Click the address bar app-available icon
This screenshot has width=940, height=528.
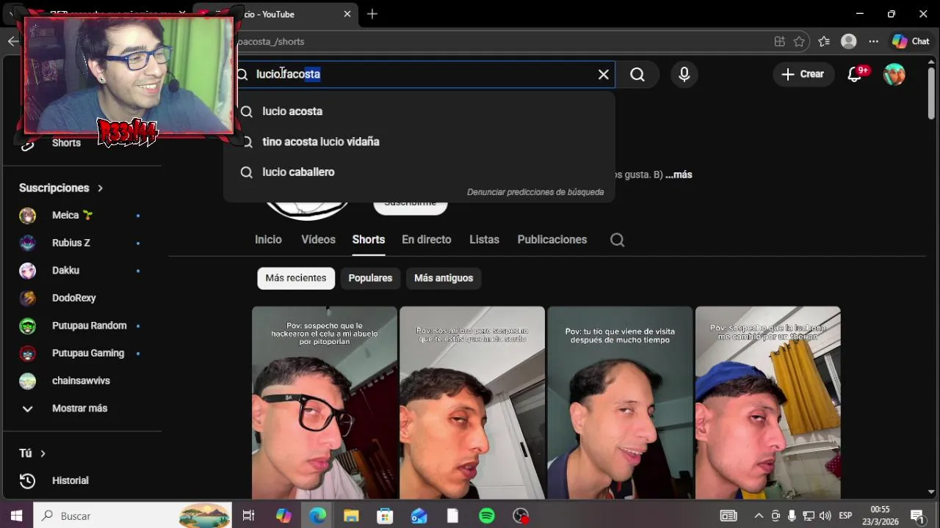pyautogui.click(x=779, y=42)
